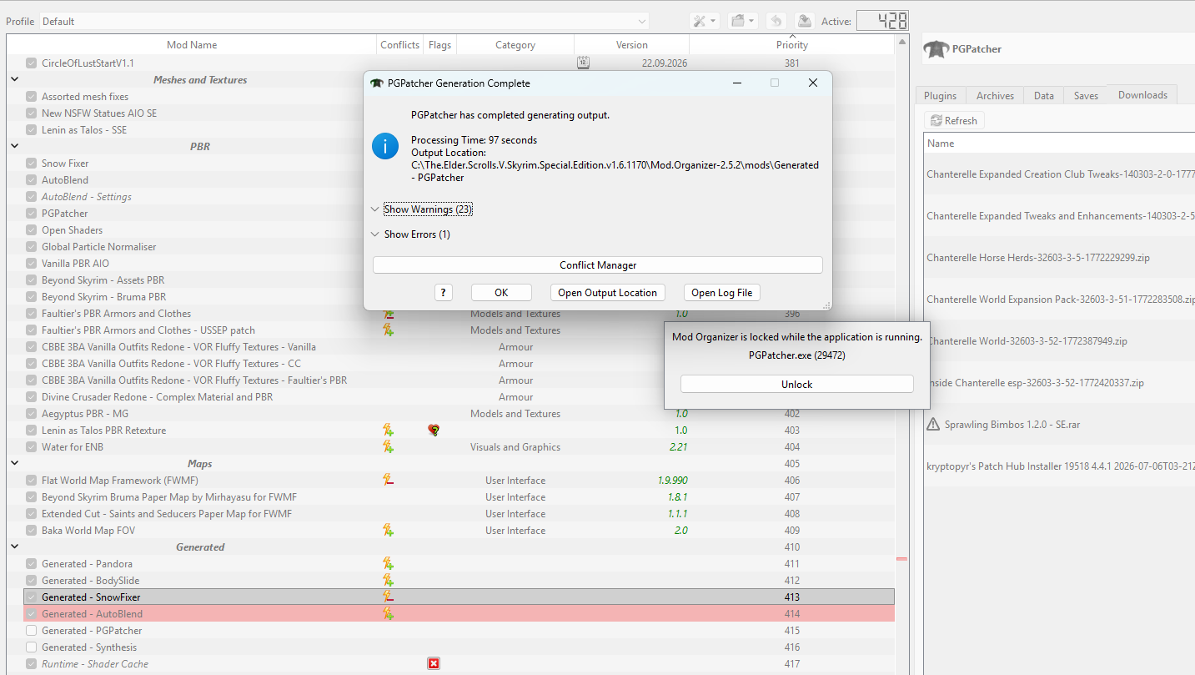Sort by Mod Name column header
The width and height of the screenshot is (1195, 675).
coord(192,45)
